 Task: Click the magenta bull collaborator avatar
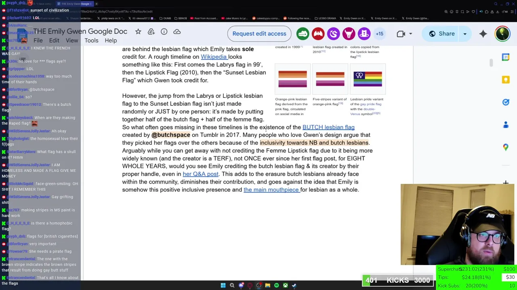pos(349,34)
